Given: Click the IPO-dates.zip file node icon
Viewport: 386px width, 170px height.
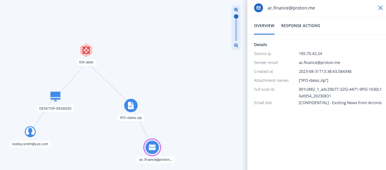Looking at the screenshot, I should pyautogui.click(x=131, y=106).
